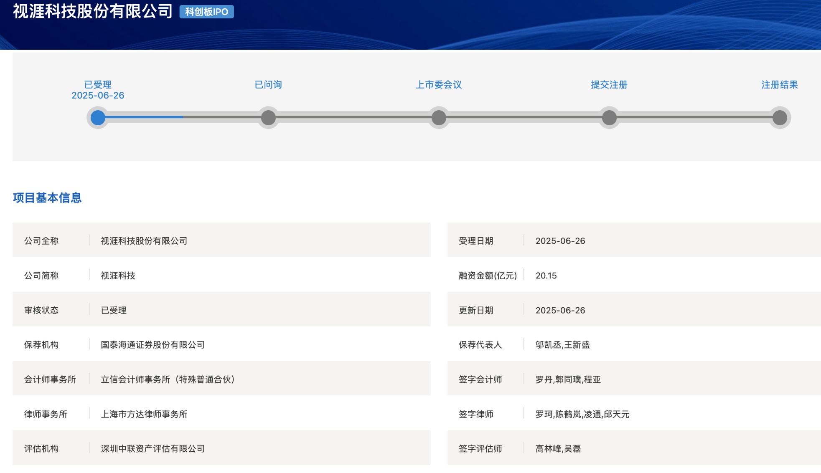Click the 签字律师 field label

(x=476, y=414)
